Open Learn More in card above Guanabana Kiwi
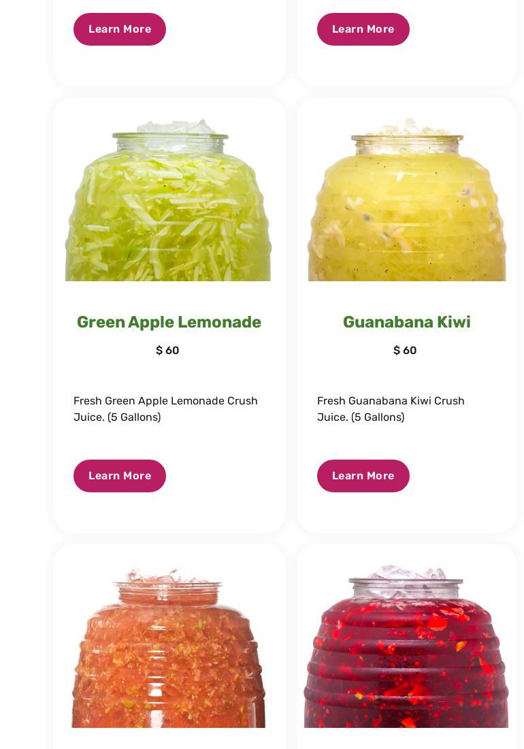The width and height of the screenshot is (524, 749). (363, 29)
